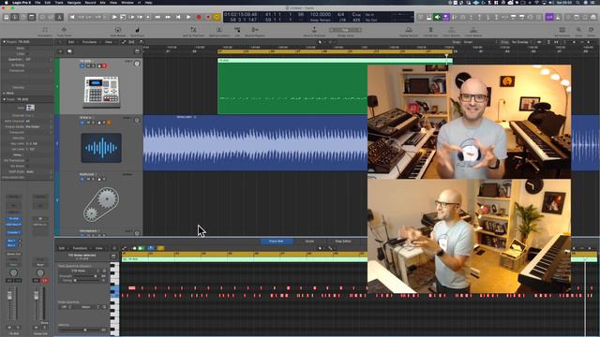Screen dimensions: 600x337
Task: Click the Bus 1 send slot
Action: coord(11,242)
